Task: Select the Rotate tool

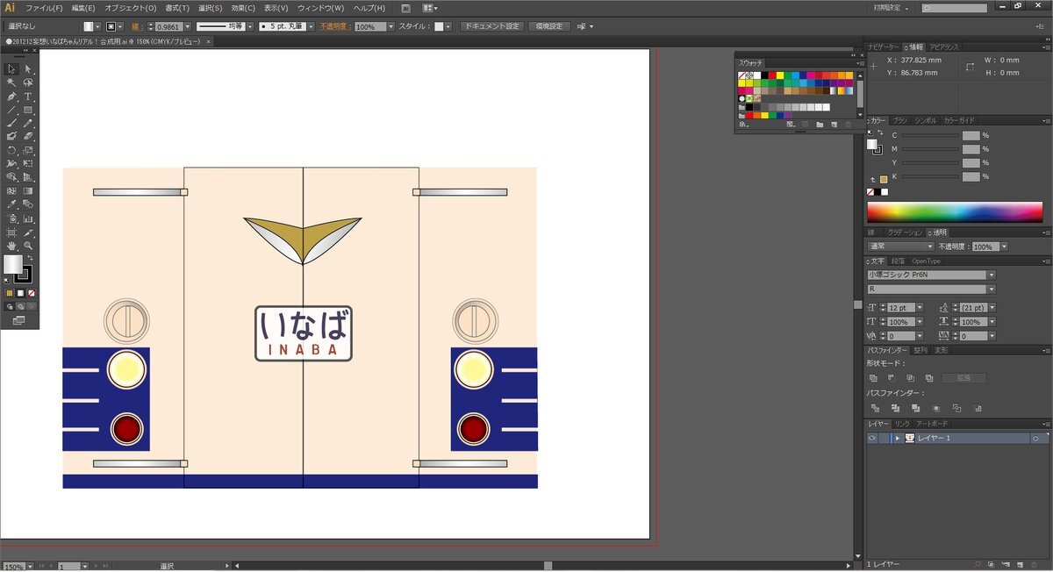Action: click(x=12, y=150)
